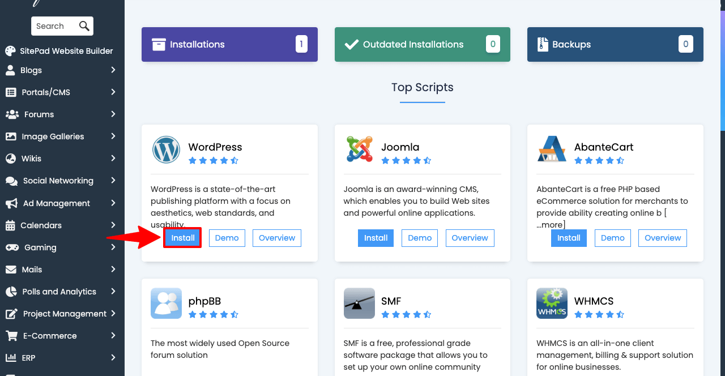Open the Installations panel
This screenshot has width=725, height=376.
point(229,44)
